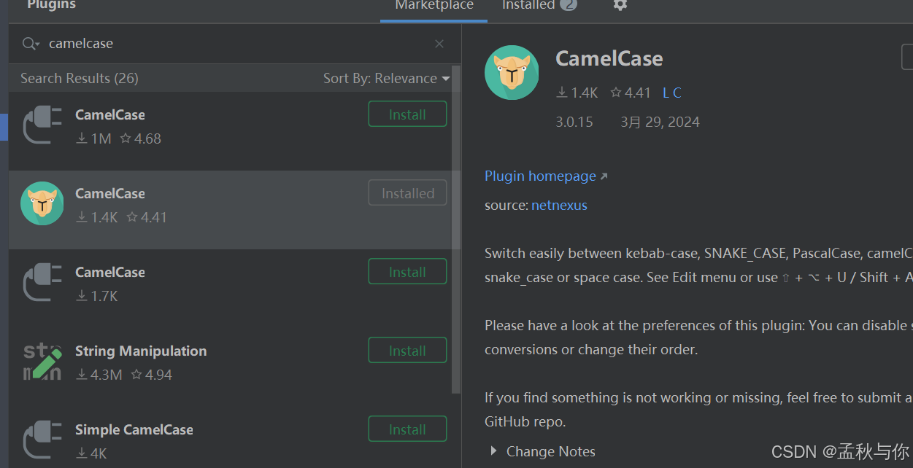The width and height of the screenshot is (913, 468).
Task: Install the first CamelCase plugin (1M downloads)
Action: click(407, 114)
